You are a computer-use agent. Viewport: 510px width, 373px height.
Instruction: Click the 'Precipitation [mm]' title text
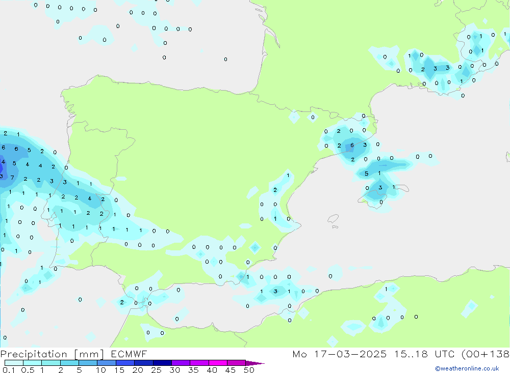coord(52,354)
